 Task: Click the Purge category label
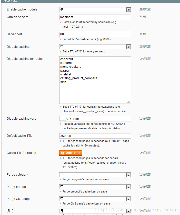pyautogui.click(x=17, y=175)
